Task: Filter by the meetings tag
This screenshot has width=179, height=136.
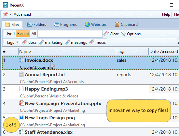Action: [76, 42]
